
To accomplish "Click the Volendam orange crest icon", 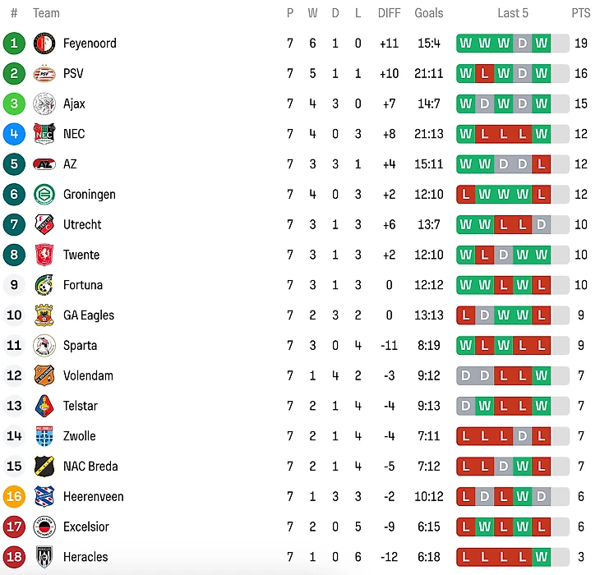I will click(44, 376).
